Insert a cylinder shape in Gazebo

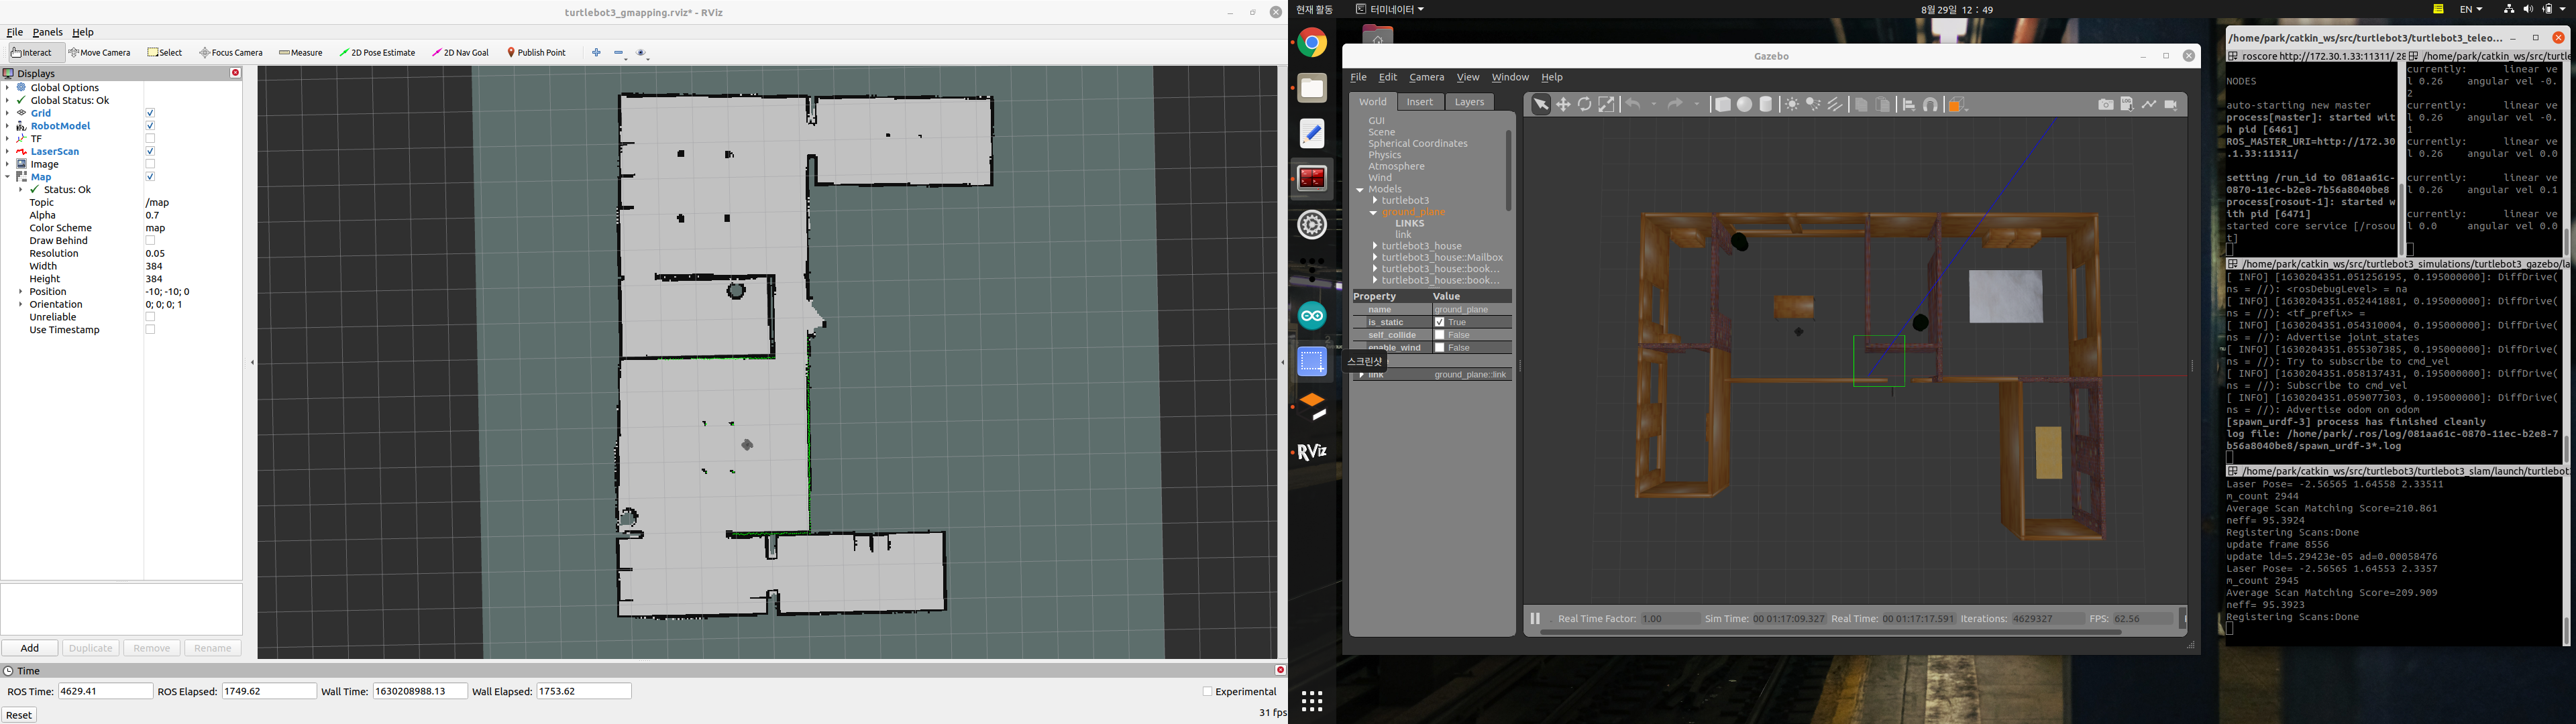click(x=1767, y=105)
